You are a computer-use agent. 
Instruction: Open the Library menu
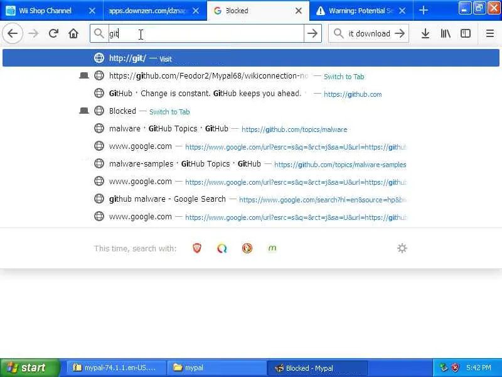(x=446, y=33)
